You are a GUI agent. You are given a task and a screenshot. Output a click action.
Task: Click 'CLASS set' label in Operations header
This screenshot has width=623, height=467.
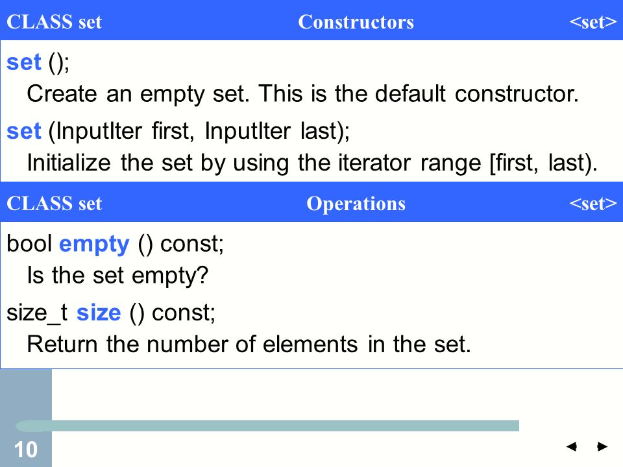pyautogui.click(x=55, y=203)
